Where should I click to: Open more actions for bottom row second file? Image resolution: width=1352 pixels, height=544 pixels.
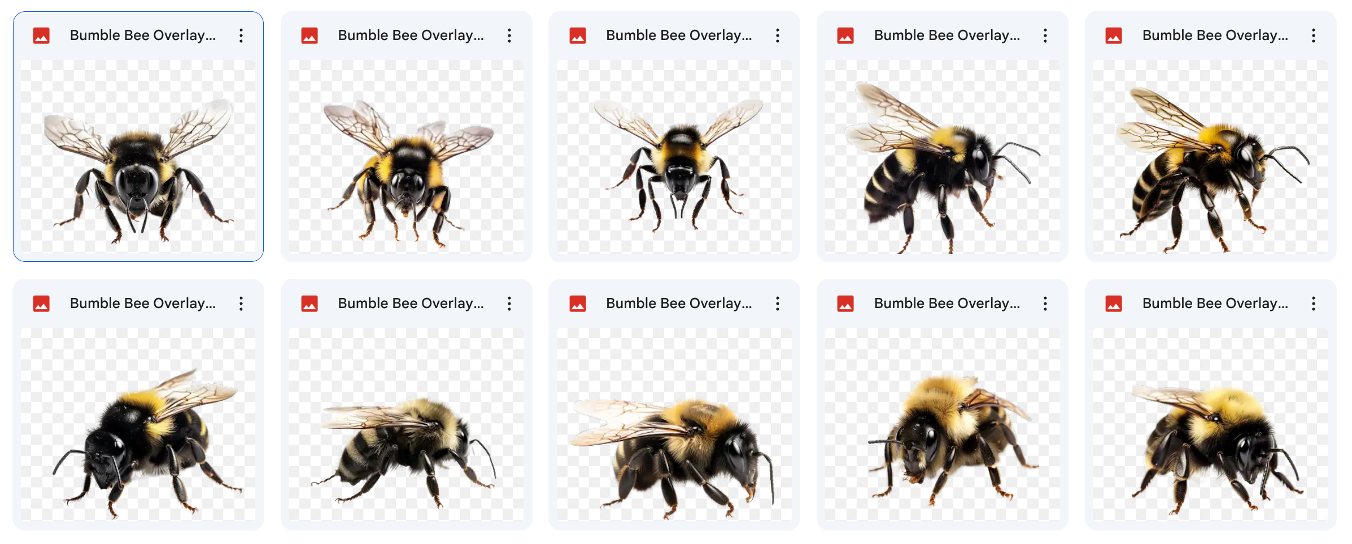coord(509,304)
